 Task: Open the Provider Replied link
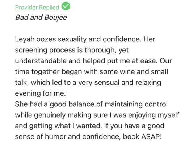pos(37,8)
